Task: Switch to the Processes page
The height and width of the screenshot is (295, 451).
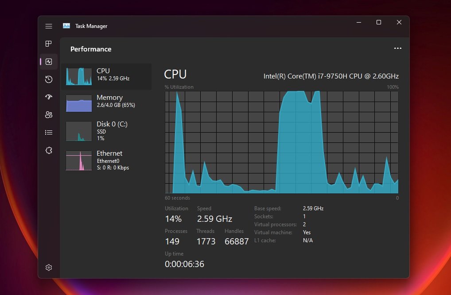Action: [x=49, y=43]
